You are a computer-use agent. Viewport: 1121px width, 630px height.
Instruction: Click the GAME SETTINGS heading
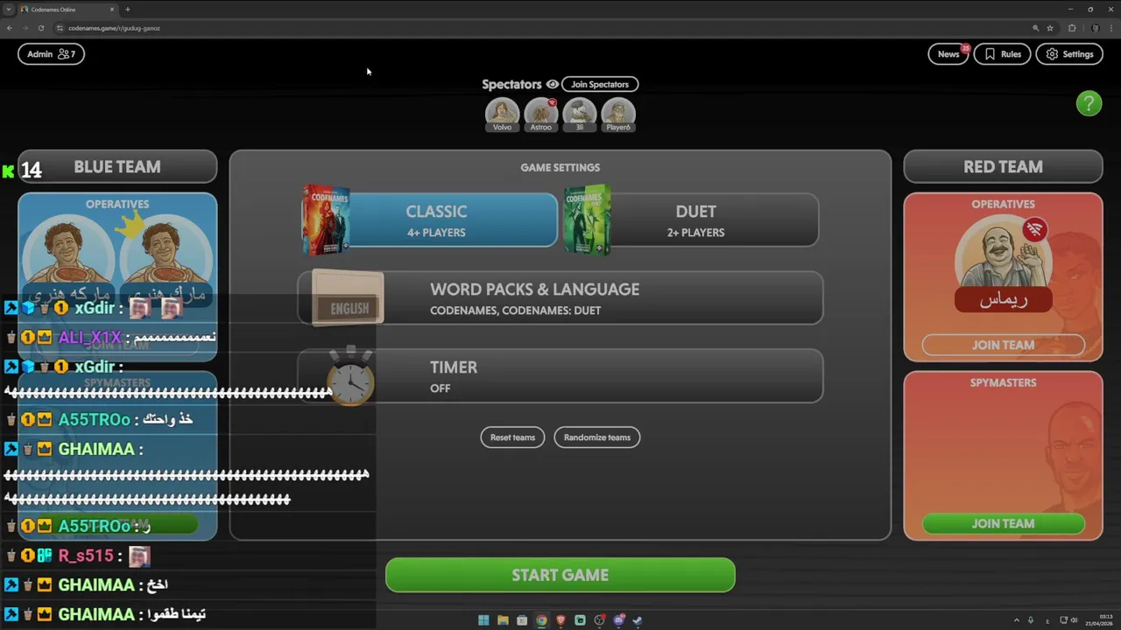tap(560, 167)
